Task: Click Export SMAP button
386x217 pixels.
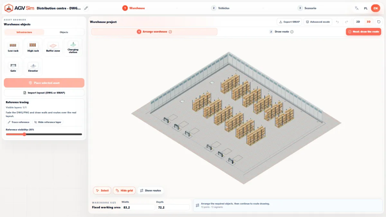Action: (289, 22)
